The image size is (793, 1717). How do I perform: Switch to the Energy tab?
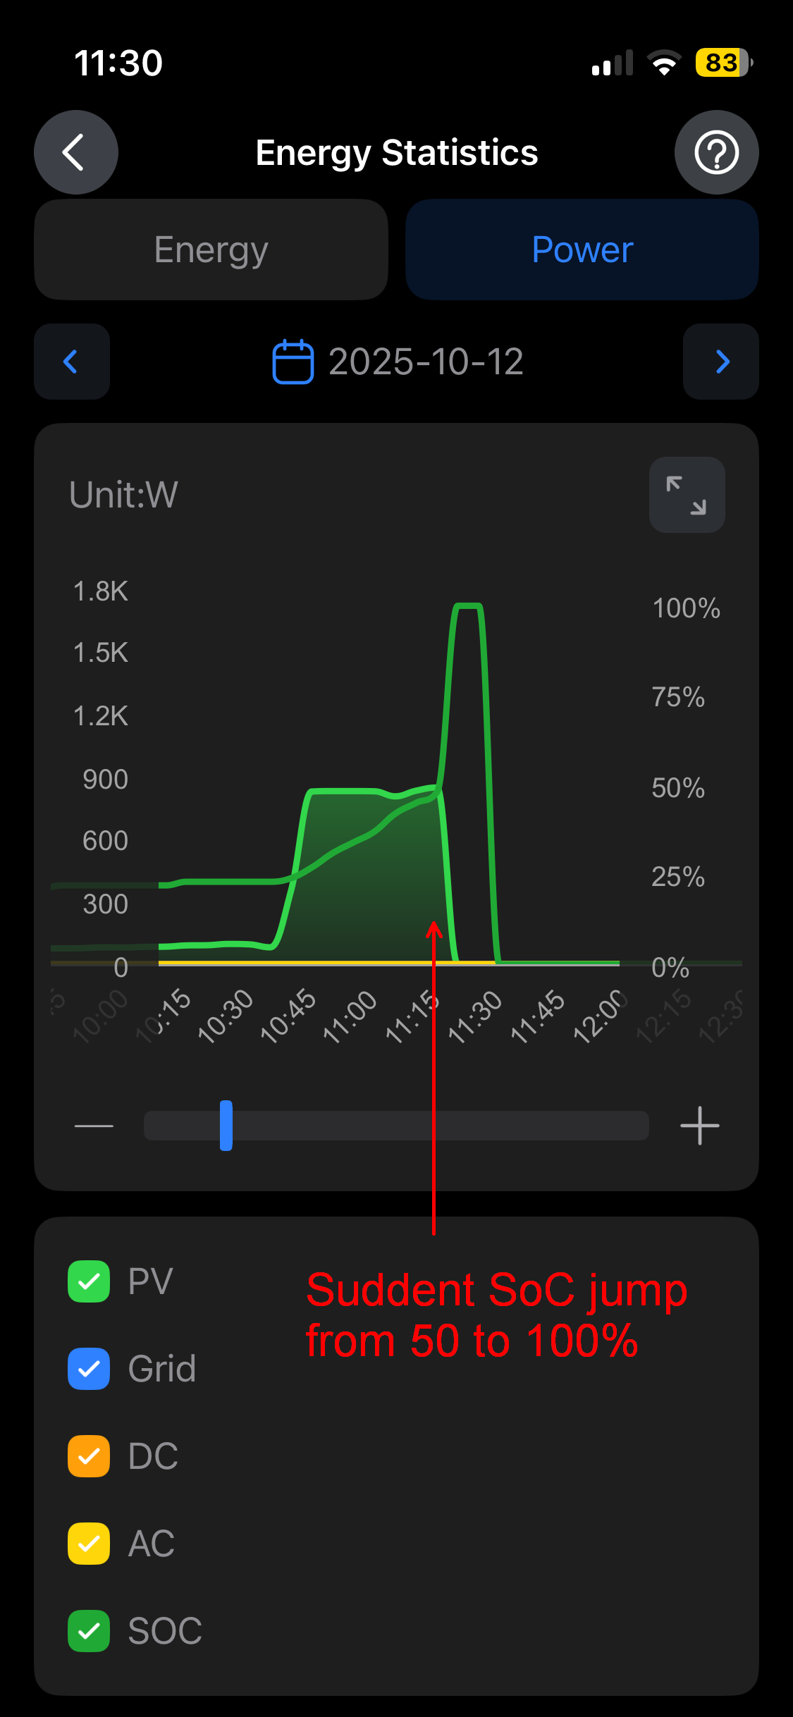coord(211,250)
